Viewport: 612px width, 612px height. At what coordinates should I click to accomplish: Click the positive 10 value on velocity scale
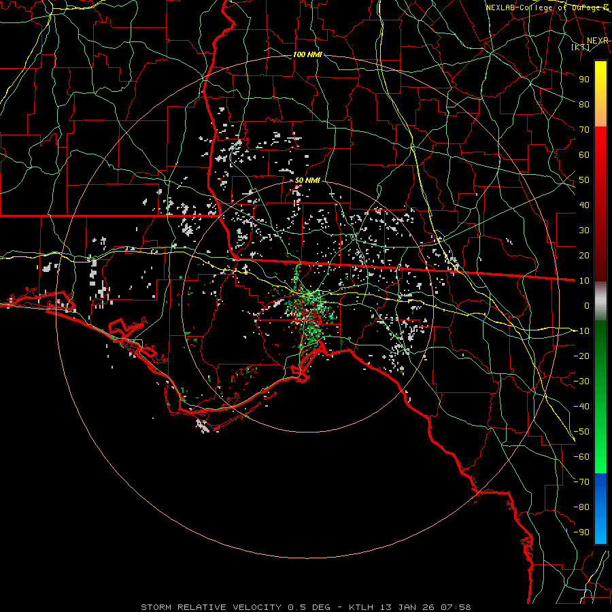584,281
